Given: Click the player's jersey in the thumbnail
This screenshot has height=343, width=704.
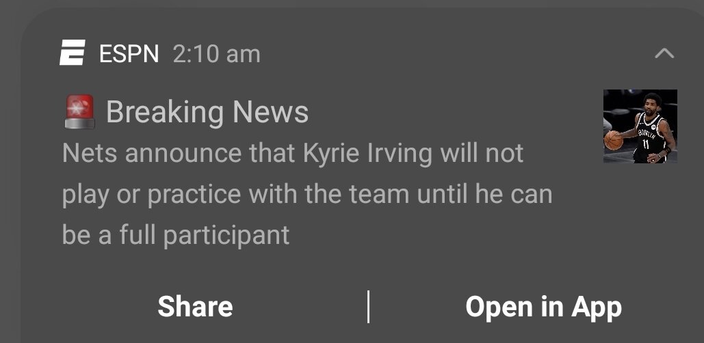Looking at the screenshot, I should (647, 133).
